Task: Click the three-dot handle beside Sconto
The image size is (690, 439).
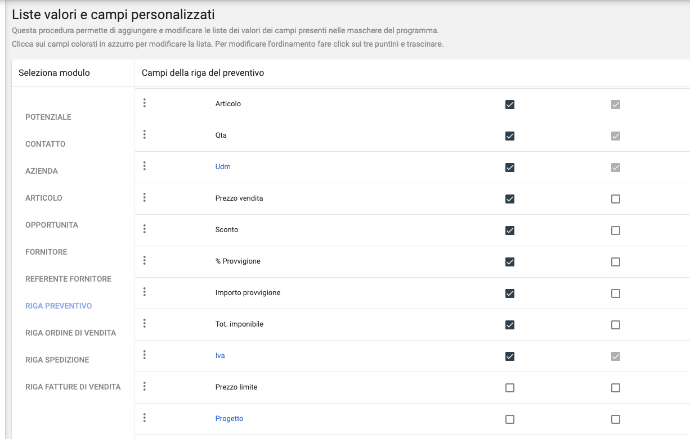Action: point(145,229)
